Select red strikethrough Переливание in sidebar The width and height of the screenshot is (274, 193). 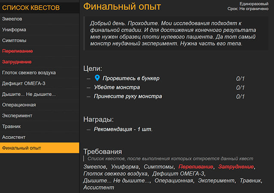[17, 51]
